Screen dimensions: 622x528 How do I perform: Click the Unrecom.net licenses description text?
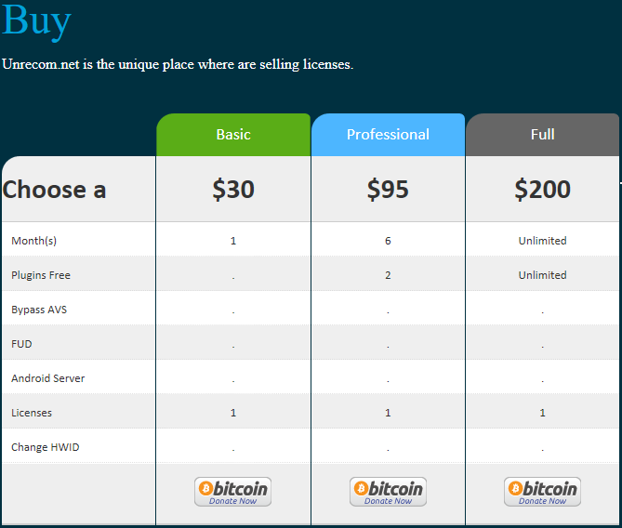178,64
